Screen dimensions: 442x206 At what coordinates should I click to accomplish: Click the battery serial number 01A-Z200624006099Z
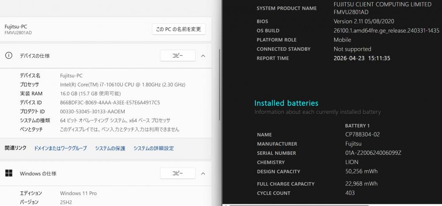(x=373, y=153)
